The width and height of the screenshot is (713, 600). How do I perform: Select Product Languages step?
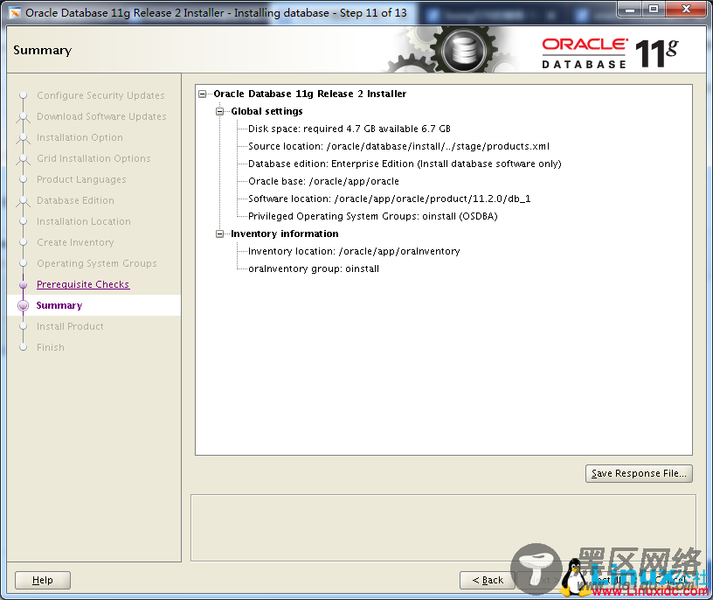pyautogui.click(x=81, y=179)
